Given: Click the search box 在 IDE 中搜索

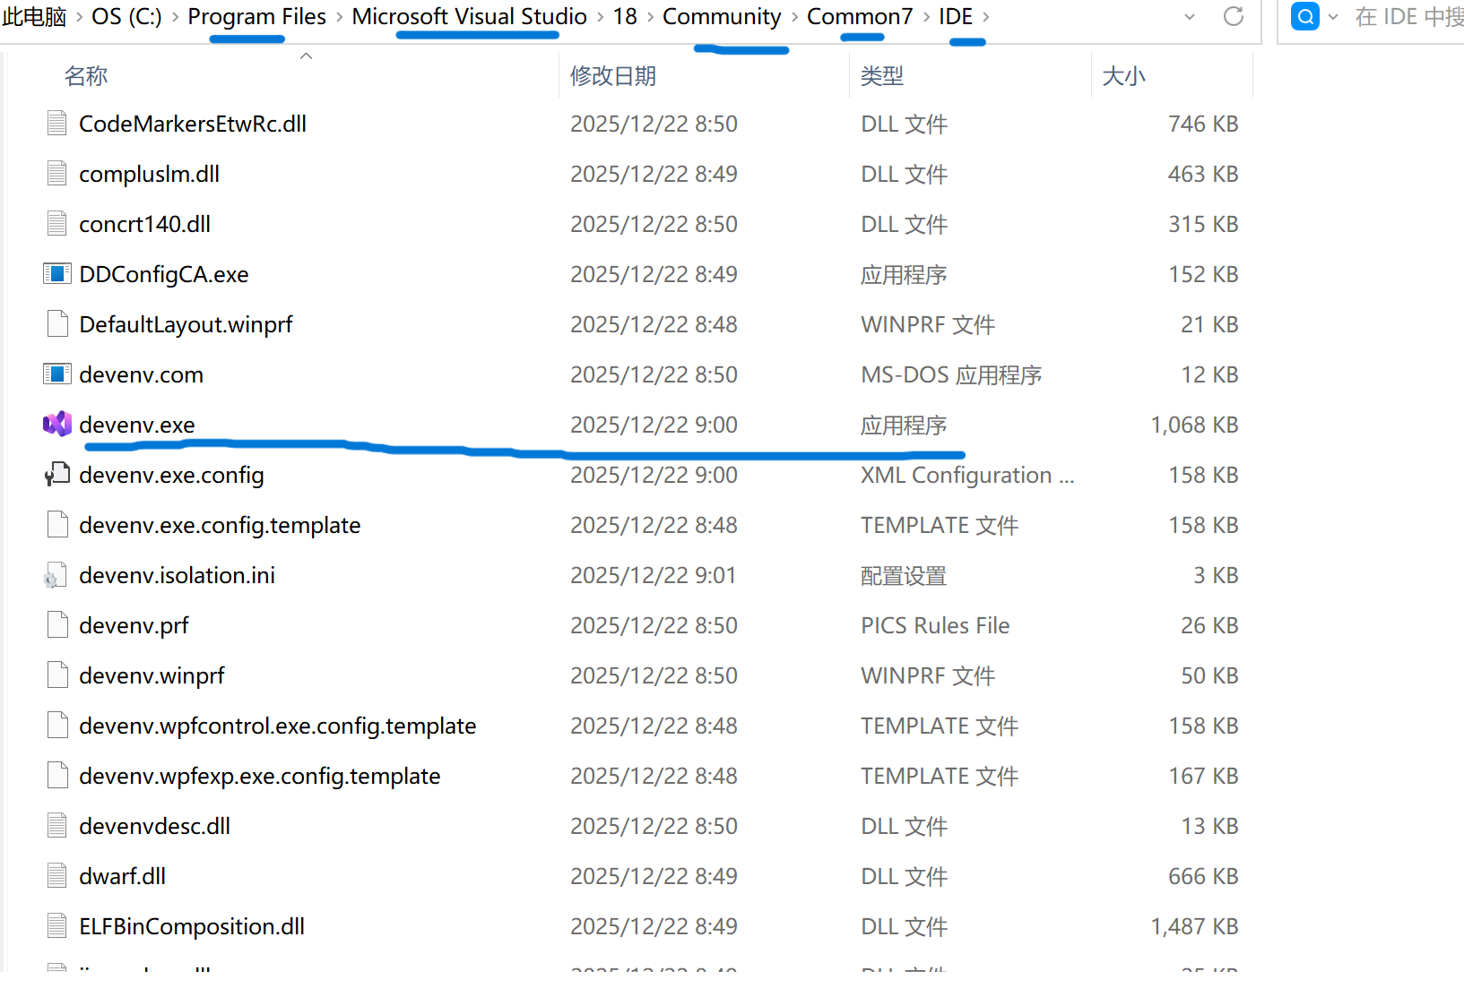Looking at the screenshot, I should click(1408, 17).
